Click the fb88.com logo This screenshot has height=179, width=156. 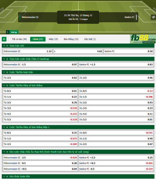point(143,39)
